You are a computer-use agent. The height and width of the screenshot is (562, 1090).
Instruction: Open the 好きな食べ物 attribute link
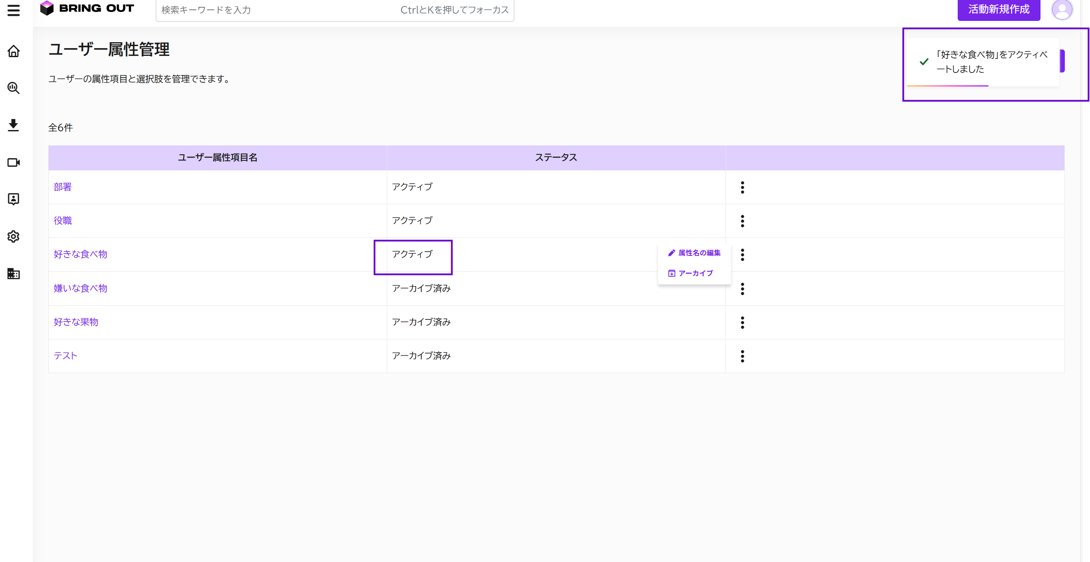point(80,254)
